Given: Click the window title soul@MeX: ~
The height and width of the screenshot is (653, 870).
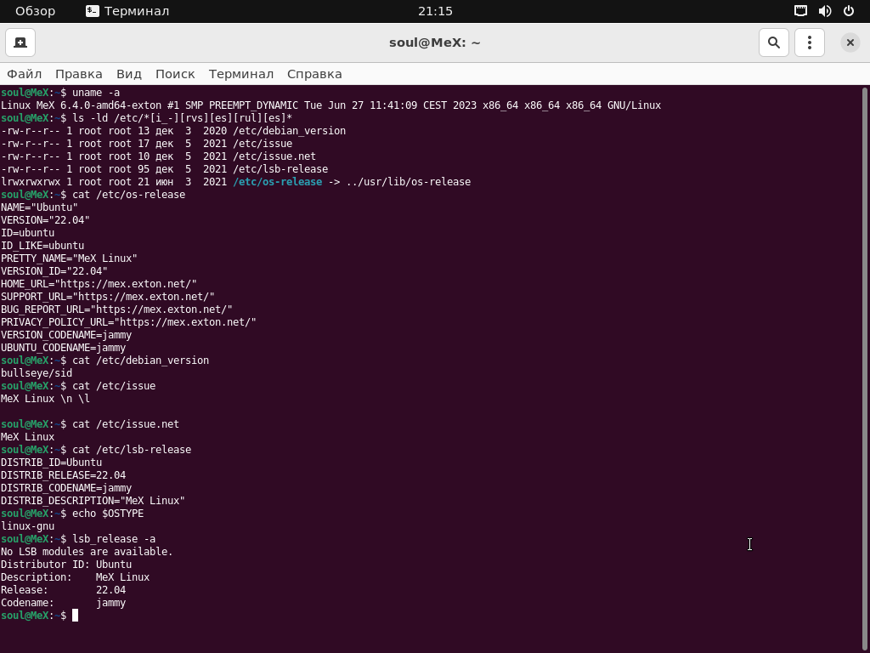Looking at the screenshot, I should tap(435, 43).
